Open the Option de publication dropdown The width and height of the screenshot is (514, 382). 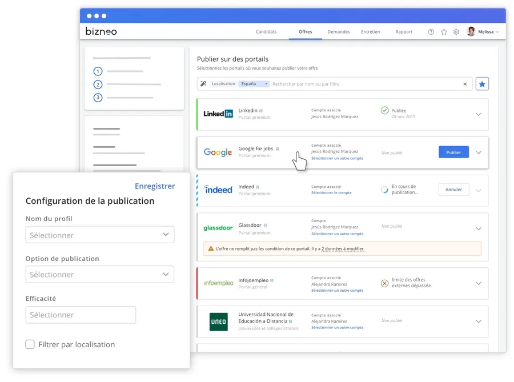point(99,274)
